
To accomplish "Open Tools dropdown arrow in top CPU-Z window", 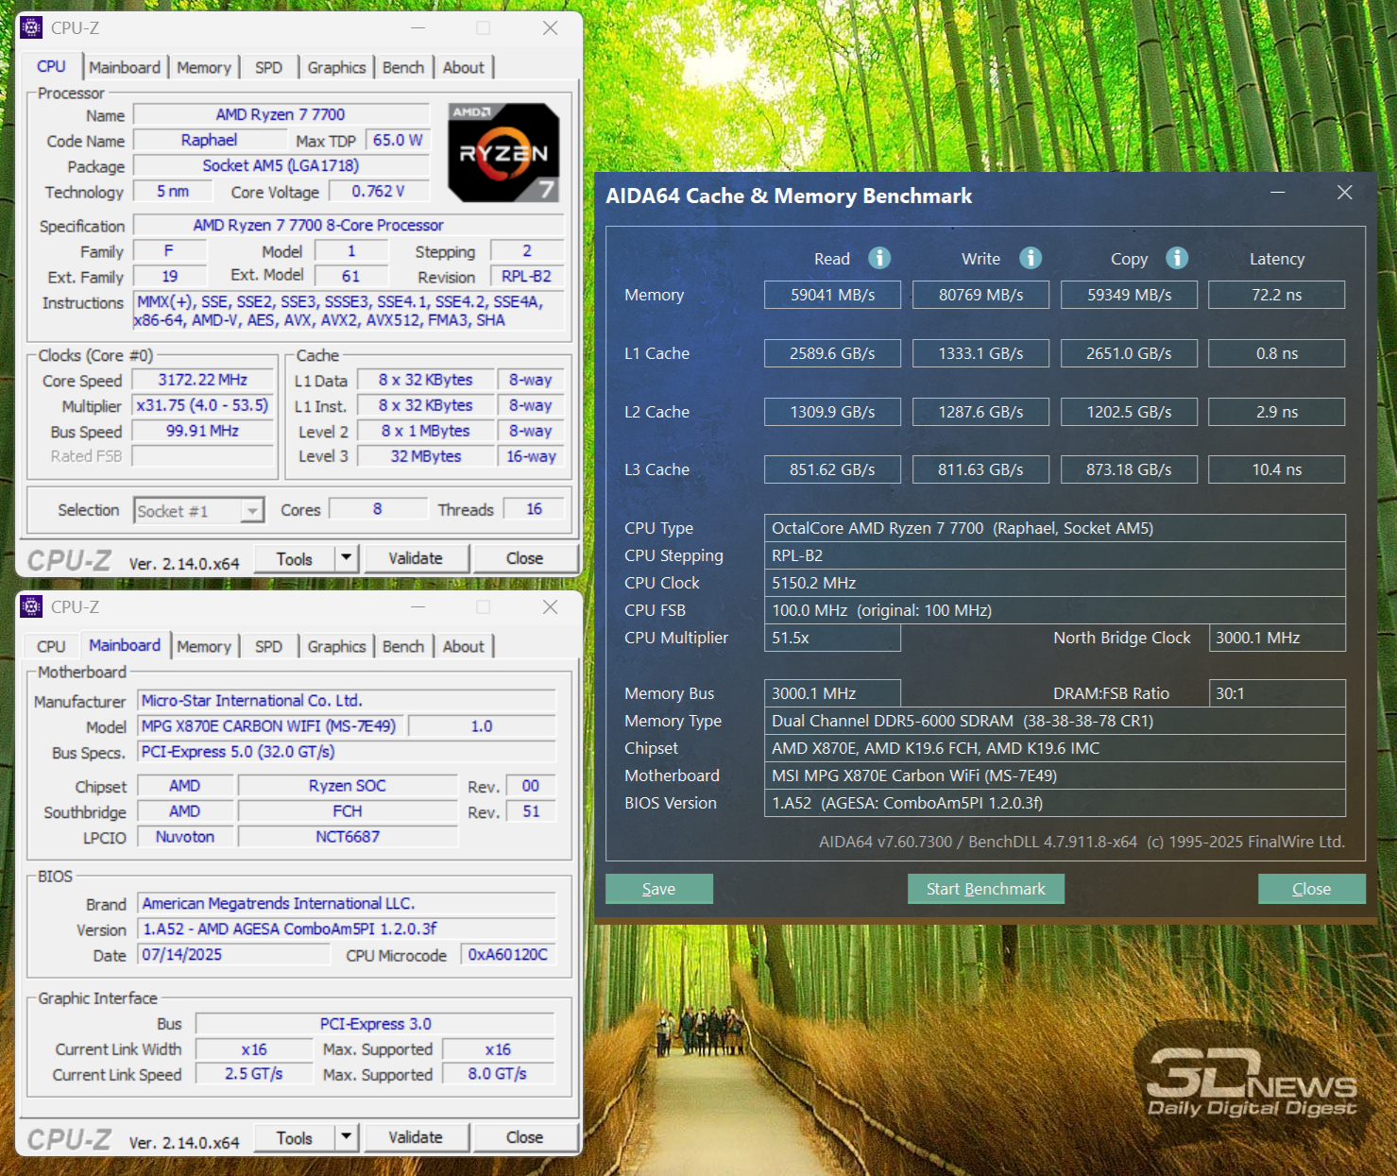I will (347, 558).
